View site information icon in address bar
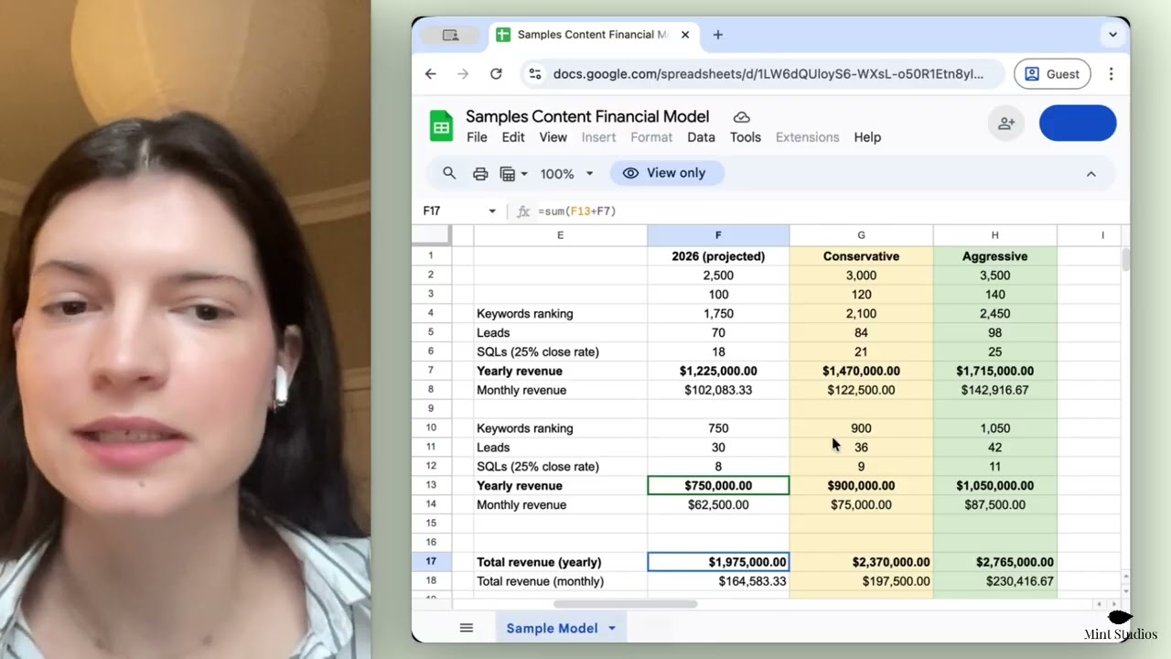Screen dimensions: 1171x659 535,74
